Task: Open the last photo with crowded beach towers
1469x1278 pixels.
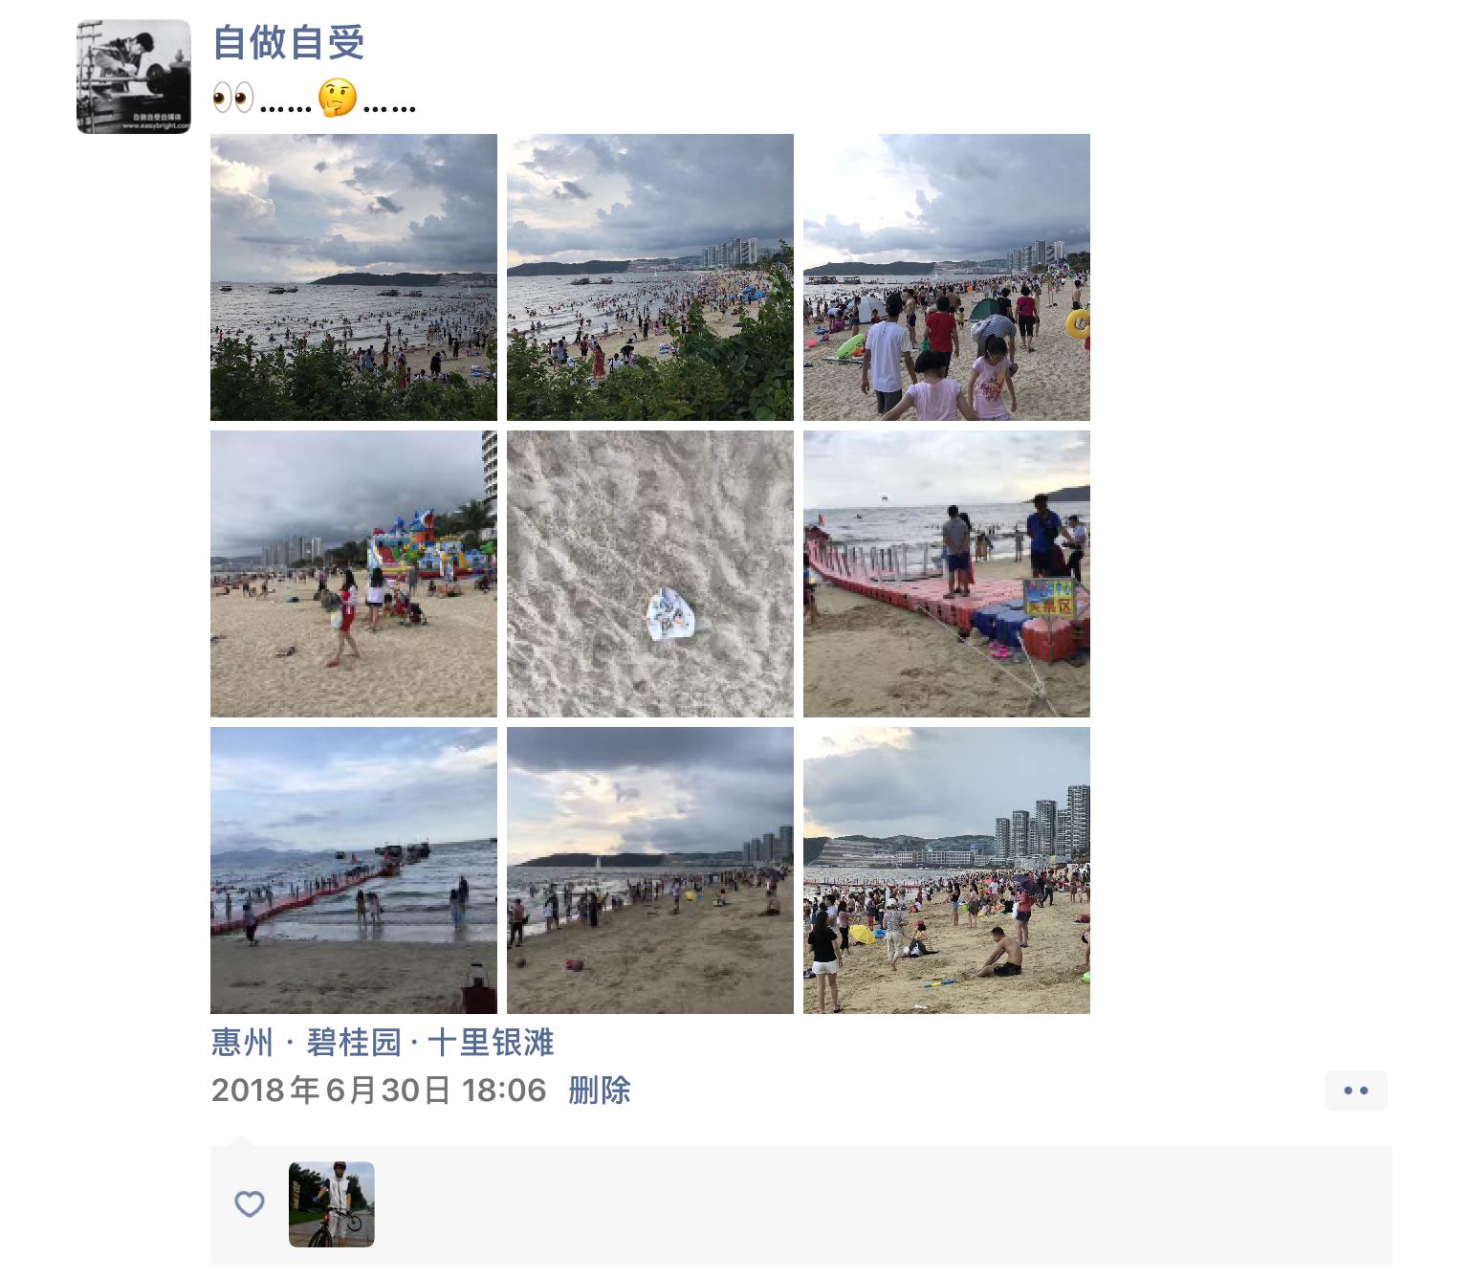Action: pyautogui.click(x=947, y=870)
